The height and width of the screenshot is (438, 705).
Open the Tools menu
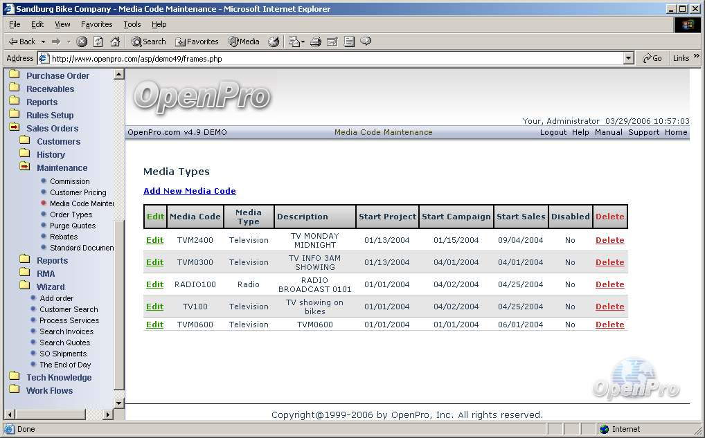[132, 24]
